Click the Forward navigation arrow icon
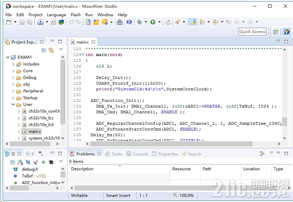 [250, 22]
